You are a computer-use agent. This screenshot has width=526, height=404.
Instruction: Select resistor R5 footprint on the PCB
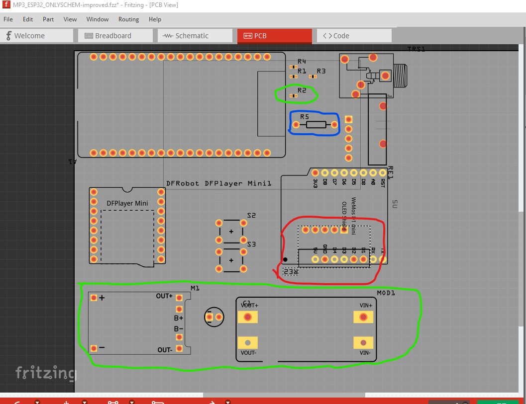click(x=315, y=125)
